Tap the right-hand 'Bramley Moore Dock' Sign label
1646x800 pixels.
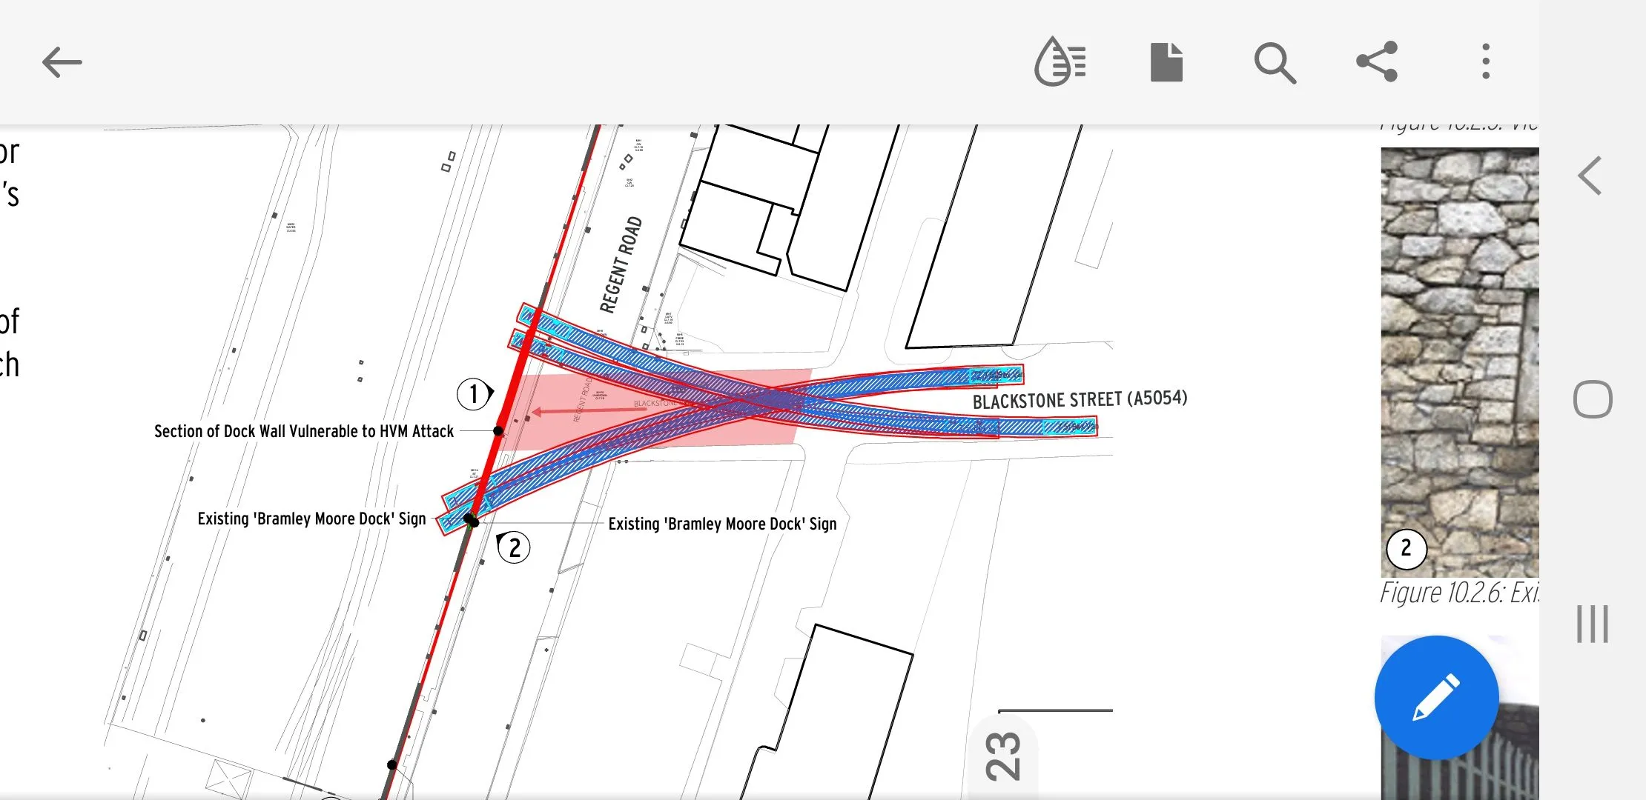(x=722, y=524)
